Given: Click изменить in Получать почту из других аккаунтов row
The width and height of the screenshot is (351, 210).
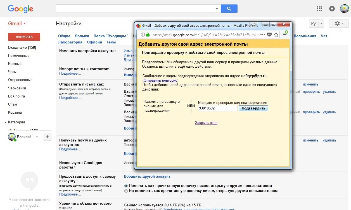Looking at the screenshot, I should [x=310, y=140].
